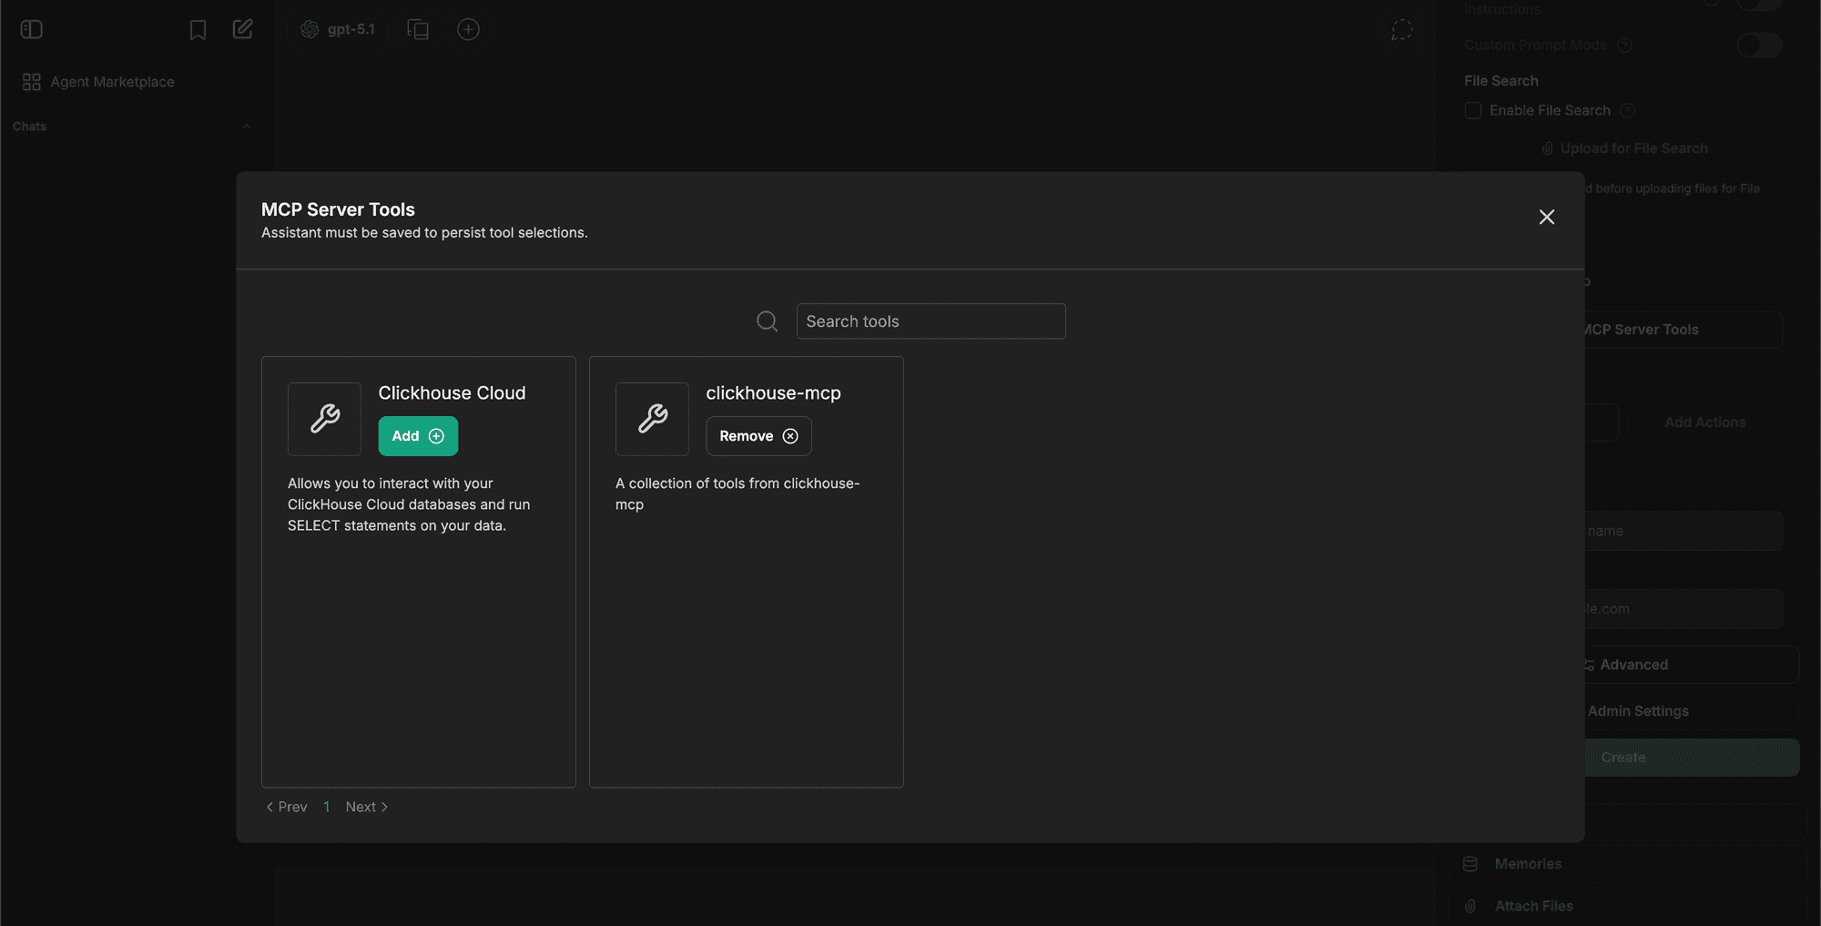This screenshot has height=926, width=1821.
Task: Click the Clickhouse Cloud wrench icon
Action: tap(324, 419)
